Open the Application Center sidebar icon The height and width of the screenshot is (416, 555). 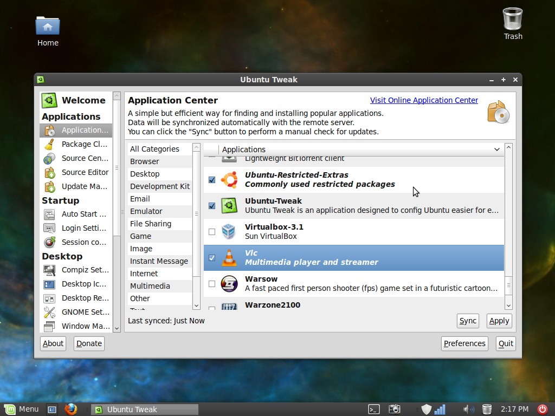(x=49, y=130)
